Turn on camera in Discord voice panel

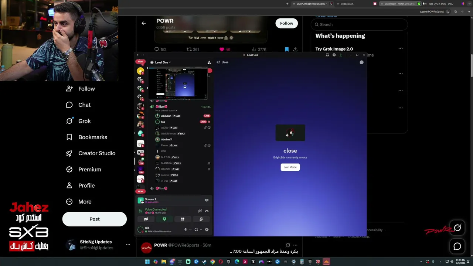point(146,219)
